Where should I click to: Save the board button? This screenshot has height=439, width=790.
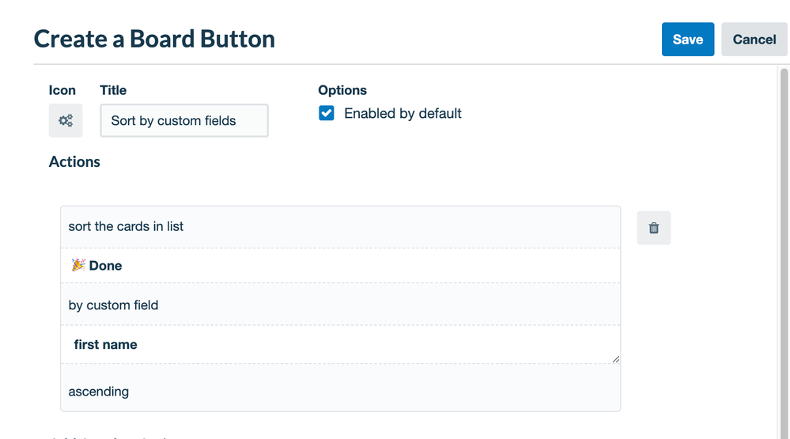click(687, 40)
